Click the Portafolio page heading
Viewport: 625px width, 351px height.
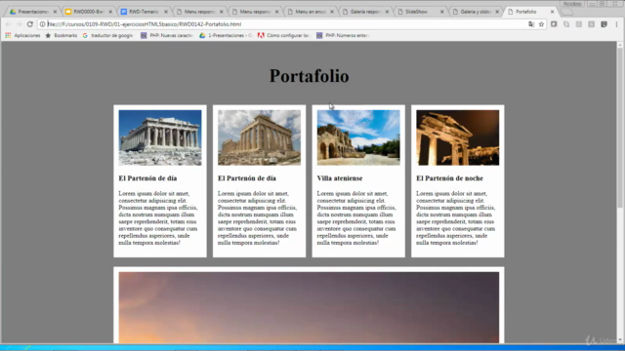[309, 76]
